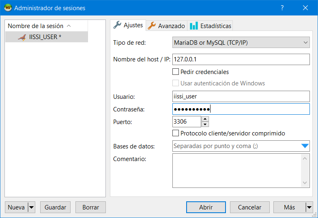Open the Nueva button dropdown arrow
This screenshot has width=318, height=218.
point(32,207)
